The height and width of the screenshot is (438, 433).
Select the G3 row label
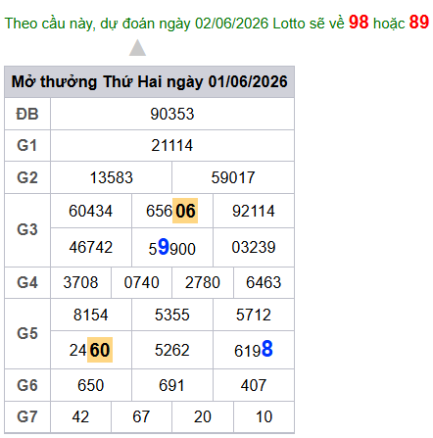[27, 229]
